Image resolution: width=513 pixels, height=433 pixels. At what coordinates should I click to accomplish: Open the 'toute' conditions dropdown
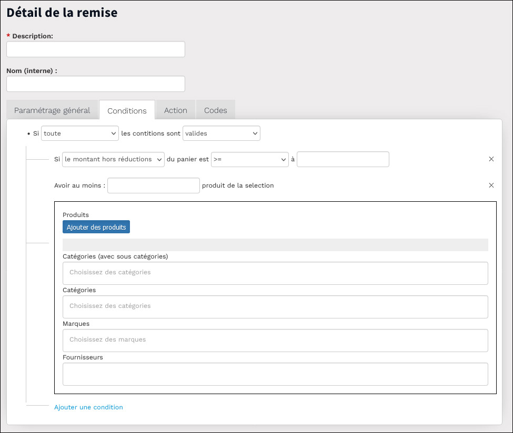80,133
